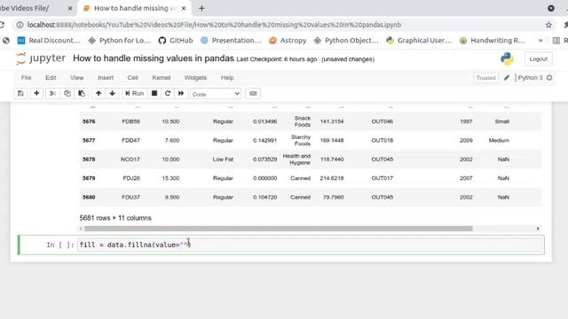Viewport: 568px width, 319px height.
Task: Click the kernel idle circle indicator
Action: pos(549,78)
